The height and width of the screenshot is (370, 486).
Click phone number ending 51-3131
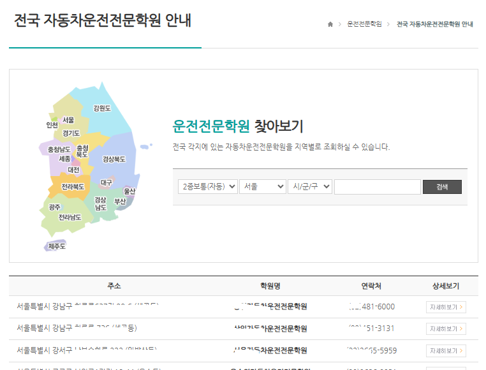[371, 329]
